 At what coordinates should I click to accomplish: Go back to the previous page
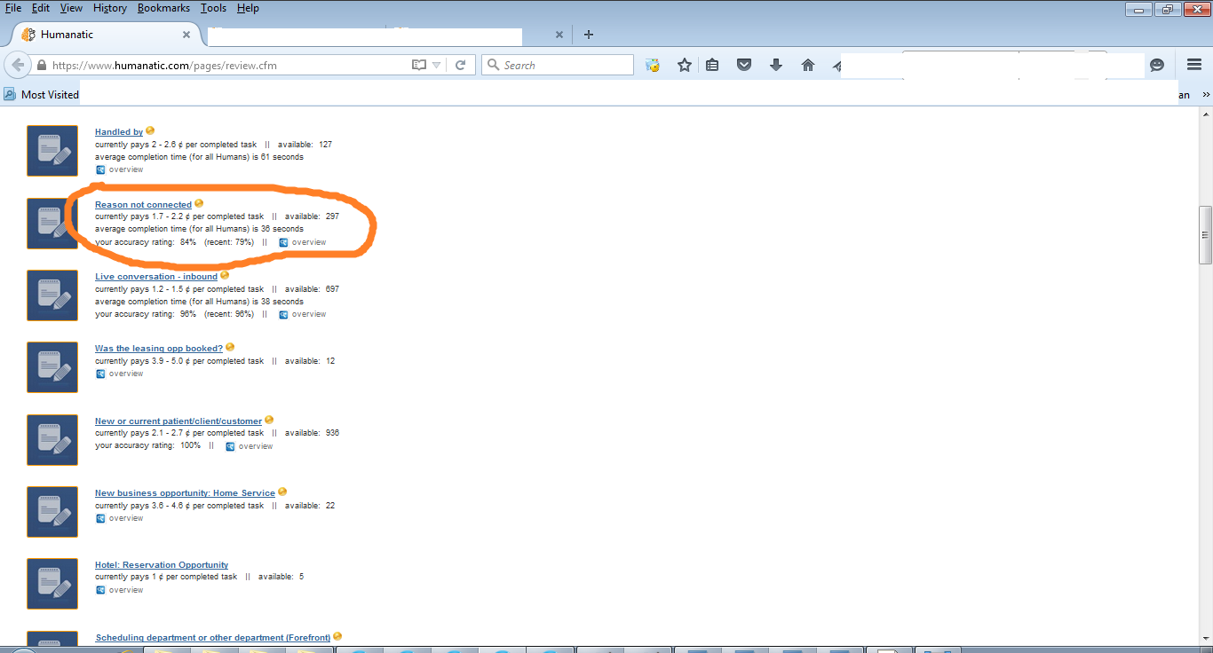[x=18, y=65]
